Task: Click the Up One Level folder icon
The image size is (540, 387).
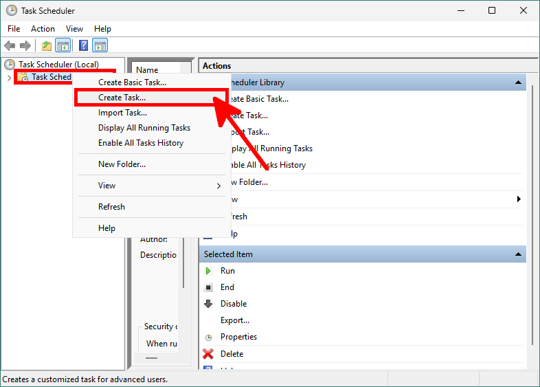Action: 46,46
